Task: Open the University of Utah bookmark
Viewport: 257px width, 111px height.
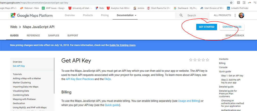Action: tap(80, 8)
